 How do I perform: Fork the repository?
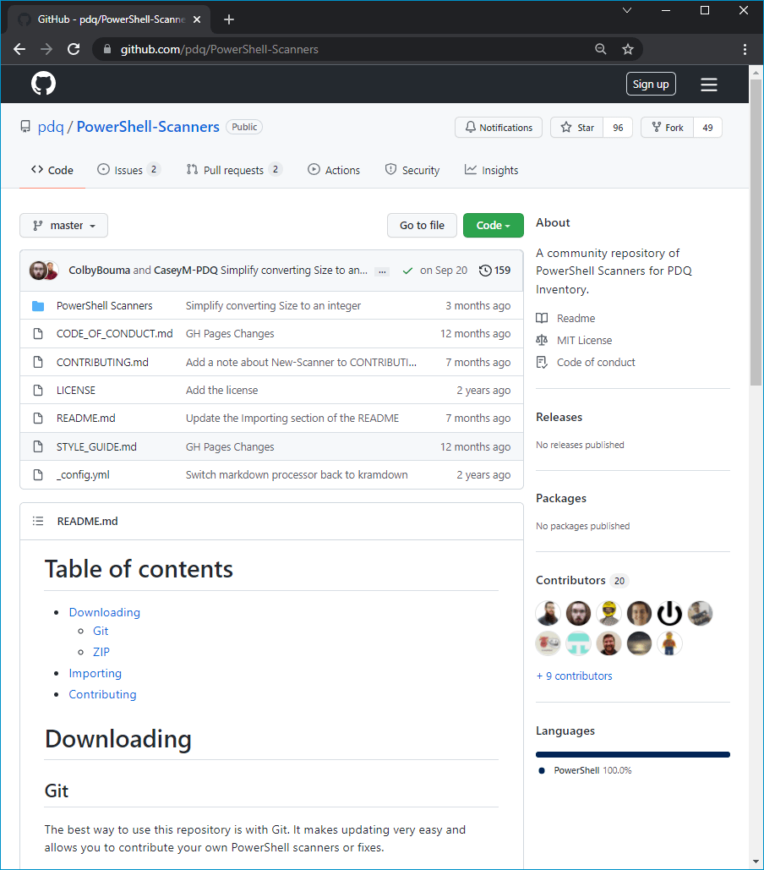667,128
